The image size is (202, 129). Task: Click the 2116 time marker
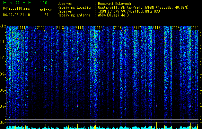(x=118, y=28)
